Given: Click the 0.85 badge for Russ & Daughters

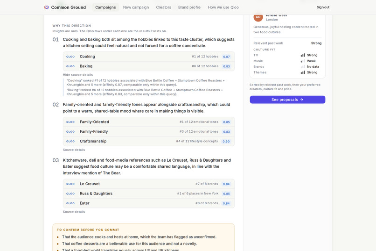Looking at the screenshot, I should (226, 194).
